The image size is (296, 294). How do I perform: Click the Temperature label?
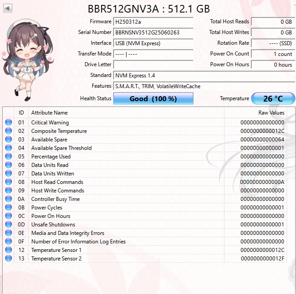point(234,98)
